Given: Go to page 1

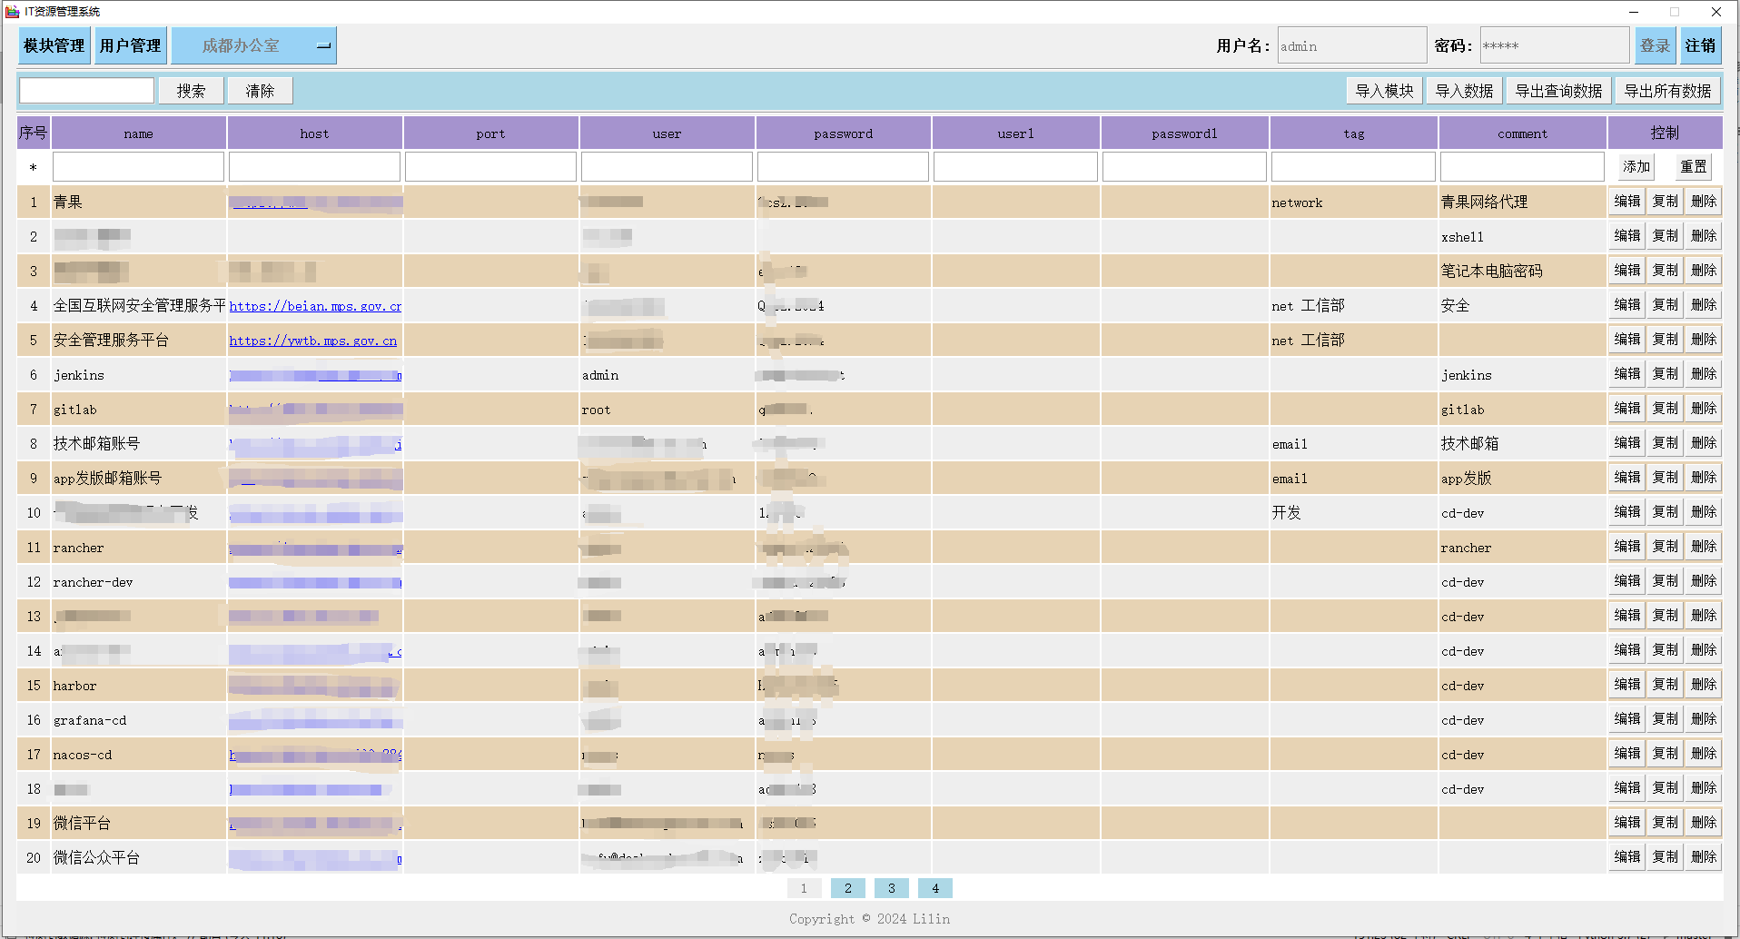Looking at the screenshot, I should coord(804,888).
